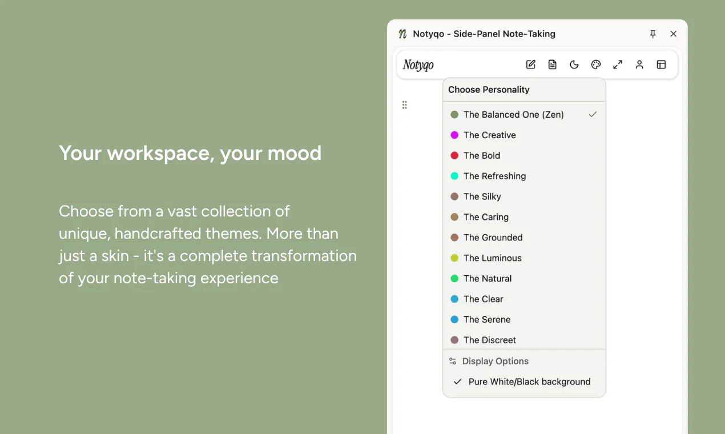The height and width of the screenshot is (434, 725).
Task: Choose The Natural theme
Action: coord(524,279)
